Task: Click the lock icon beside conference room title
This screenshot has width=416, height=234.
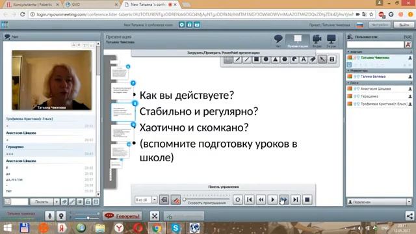Action: [189, 25]
